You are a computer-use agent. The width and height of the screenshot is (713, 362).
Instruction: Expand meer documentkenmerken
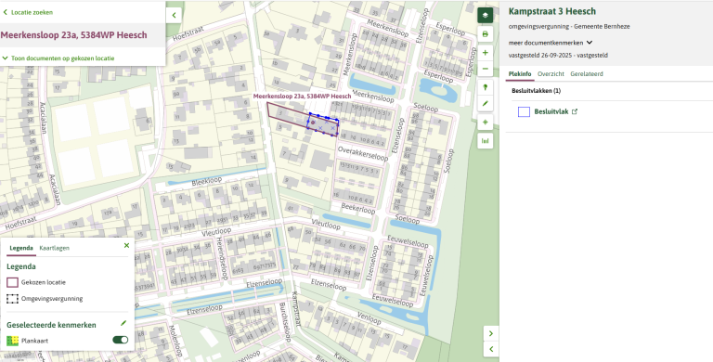(x=551, y=43)
